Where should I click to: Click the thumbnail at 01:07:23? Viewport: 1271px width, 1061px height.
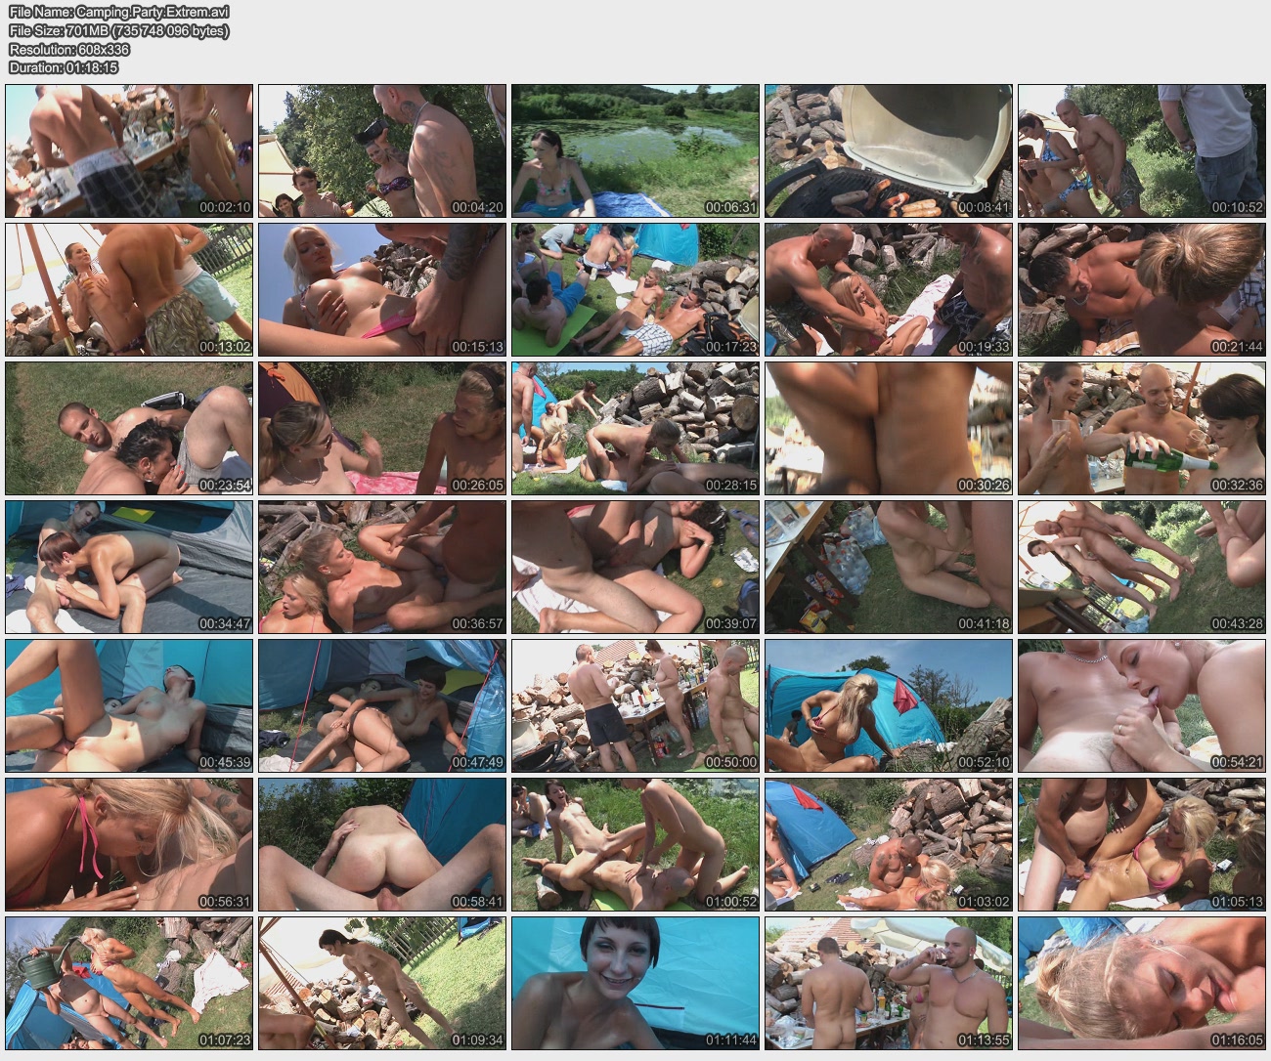click(x=129, y=983)
